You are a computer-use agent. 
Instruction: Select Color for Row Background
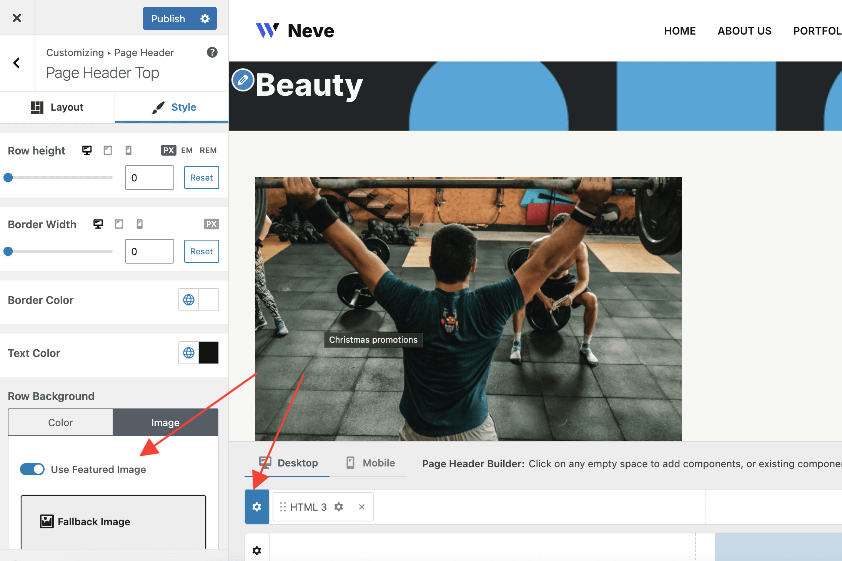[60, 422]
